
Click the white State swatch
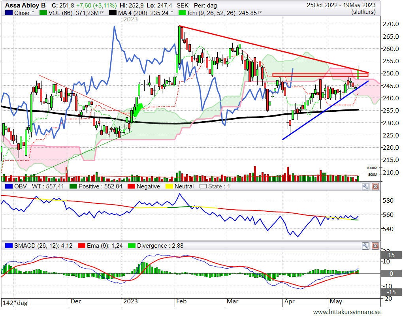click(x=203, y=186)
